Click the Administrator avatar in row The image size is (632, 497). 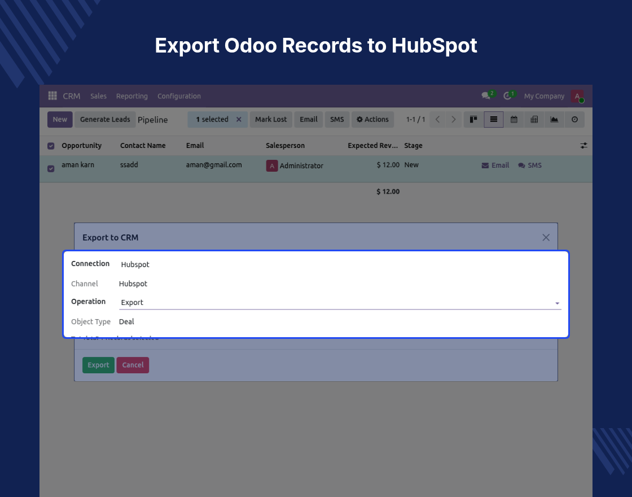click(x=272, y=166)
